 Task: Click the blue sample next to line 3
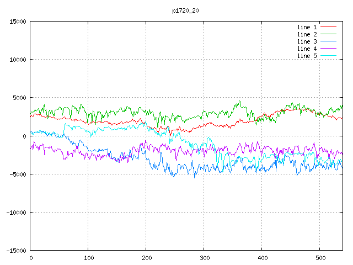328,41
